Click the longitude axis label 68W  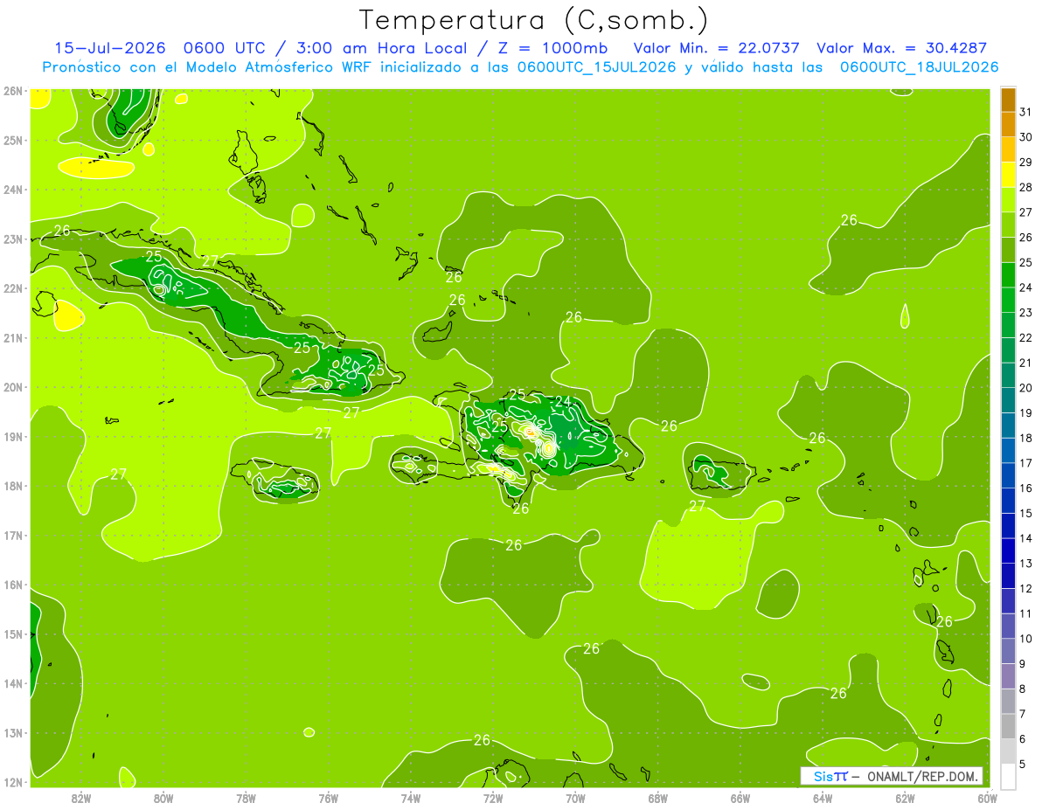coord(658,798)
